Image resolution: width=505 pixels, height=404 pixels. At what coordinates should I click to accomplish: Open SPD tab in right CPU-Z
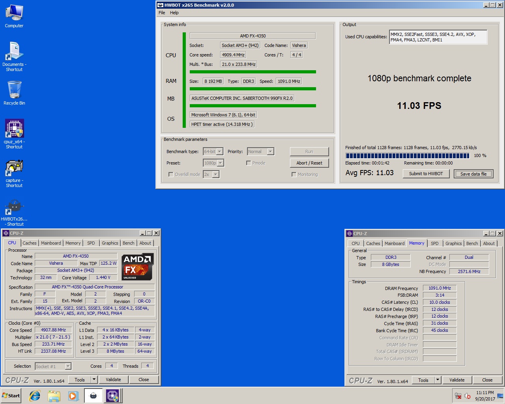point(435,243)
